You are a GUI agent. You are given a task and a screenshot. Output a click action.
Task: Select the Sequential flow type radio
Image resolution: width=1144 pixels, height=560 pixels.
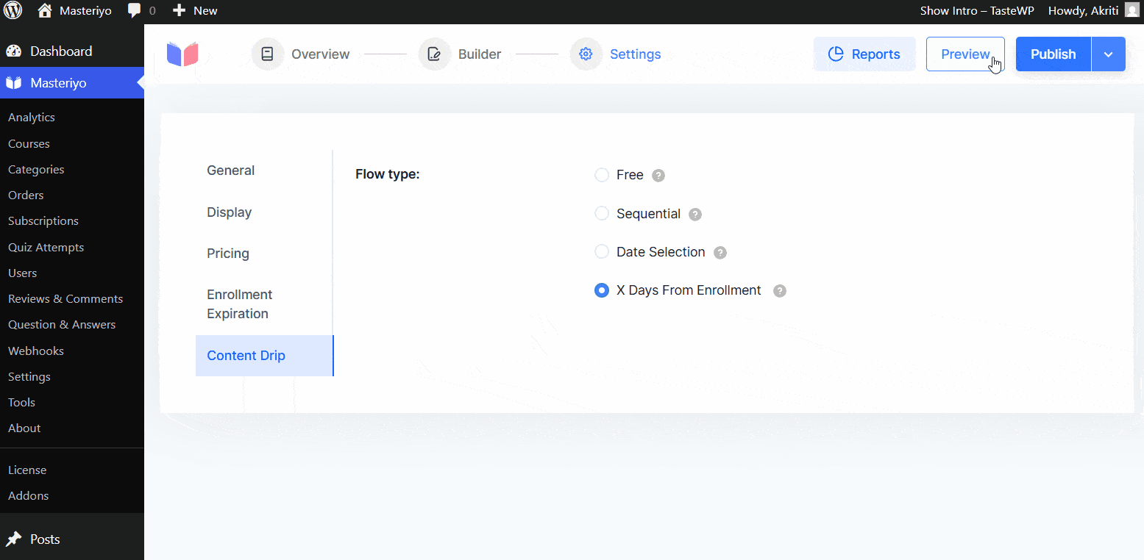point(602,213)
